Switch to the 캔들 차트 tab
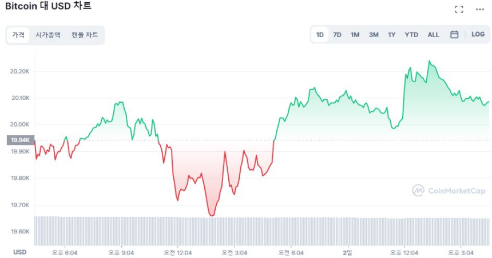This screenshot has height=258, width=492. click(x=85, y=35)
